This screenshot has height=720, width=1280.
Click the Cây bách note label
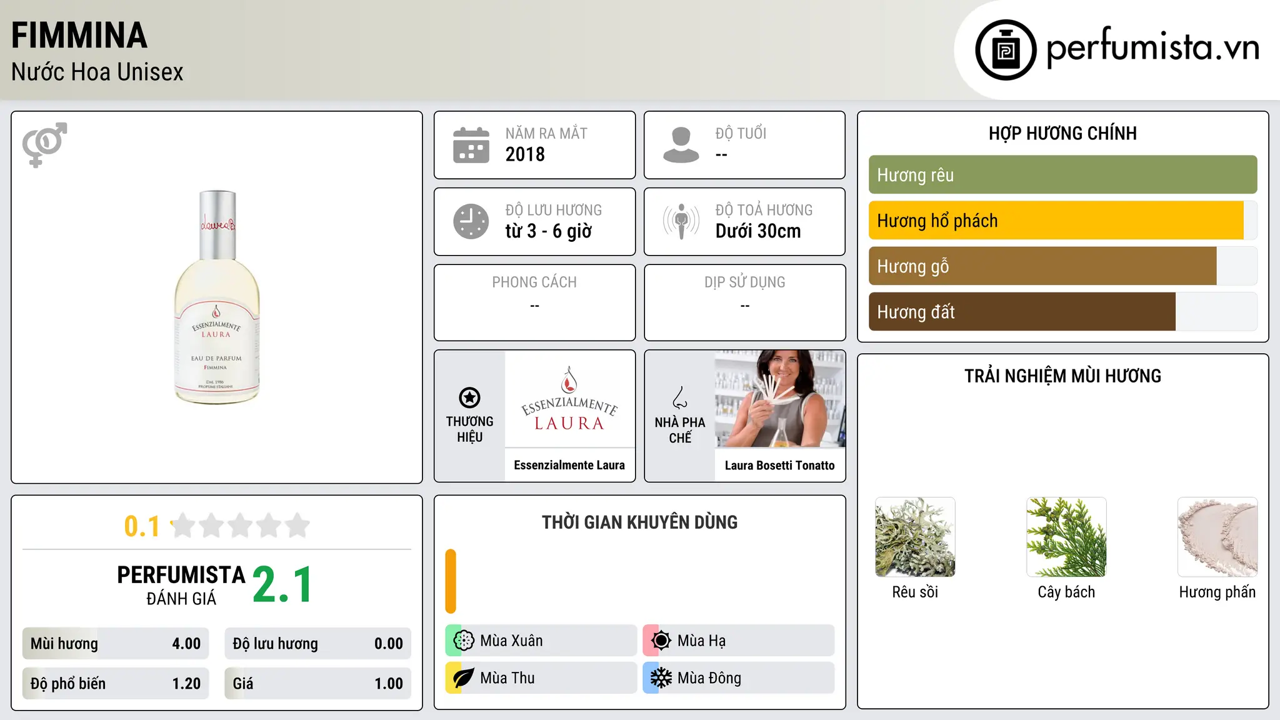[x=1066, y=592]
